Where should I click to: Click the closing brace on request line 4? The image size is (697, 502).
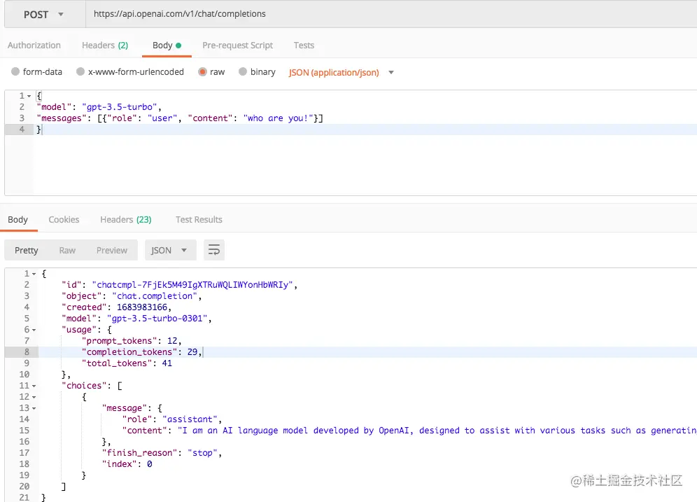(x=38, y=130)
